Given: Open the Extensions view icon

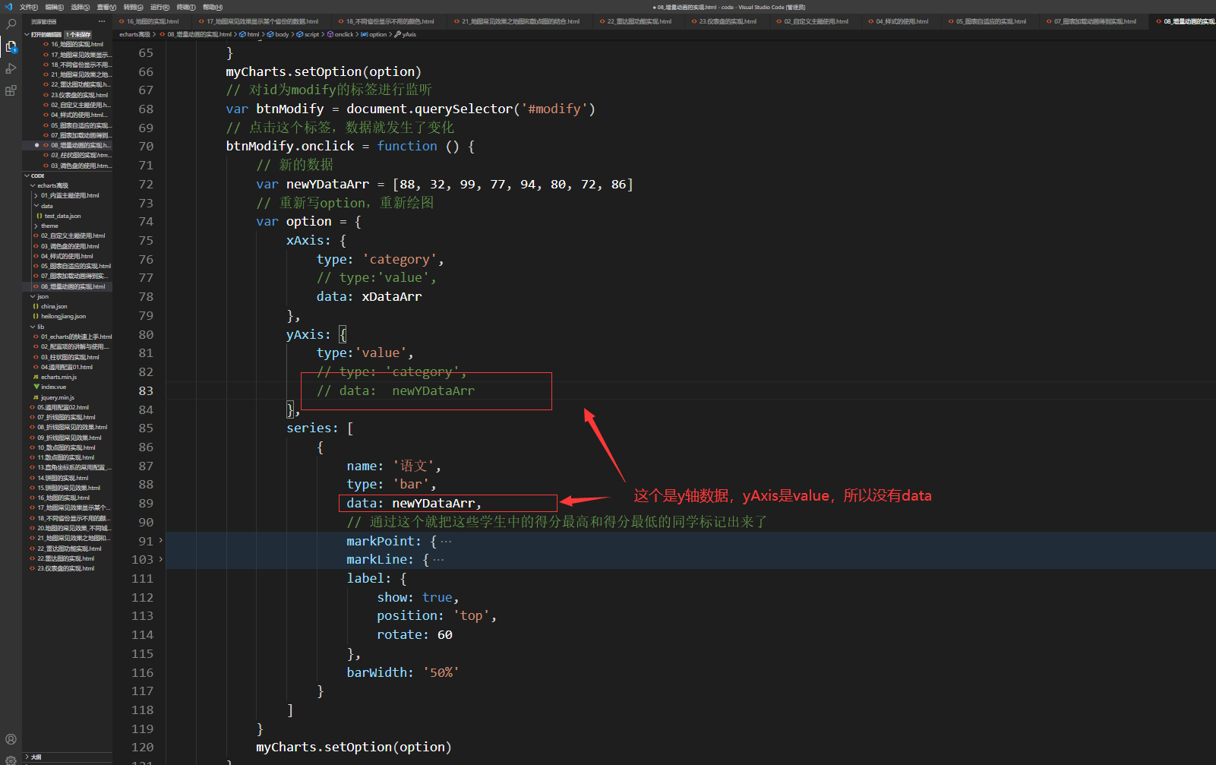Looking at the screenshot, I should 11,90.
